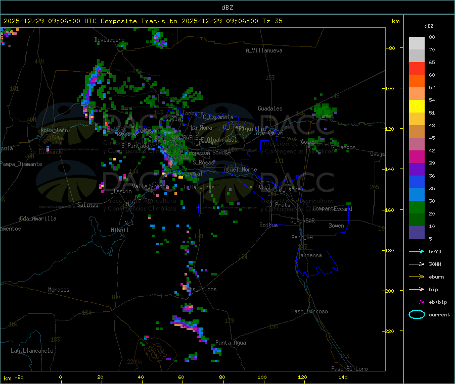Click the cyan 50YD arrow in legend

(x=417, y=251)
